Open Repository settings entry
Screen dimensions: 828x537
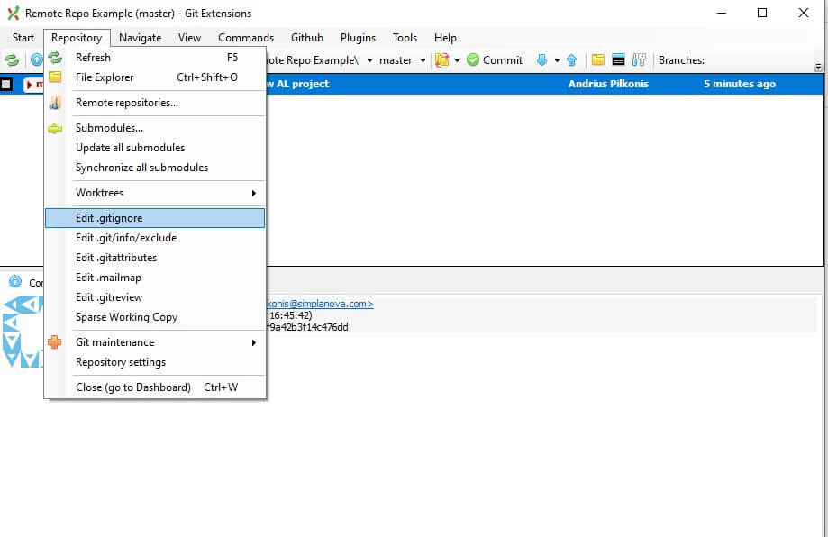point(155,362)
